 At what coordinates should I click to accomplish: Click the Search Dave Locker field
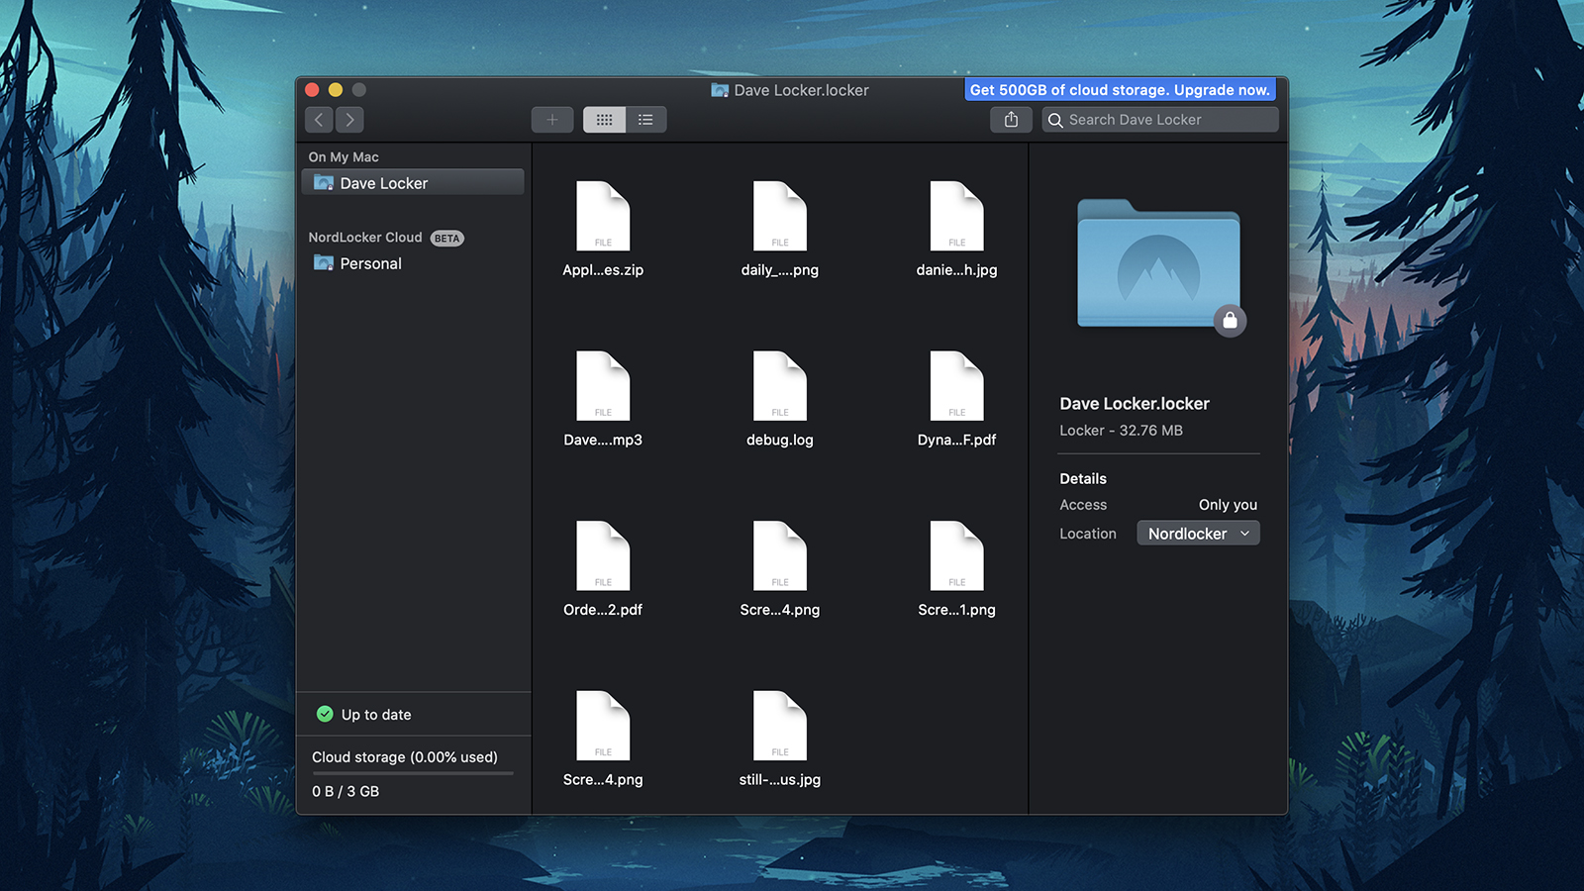[1160, 120]
